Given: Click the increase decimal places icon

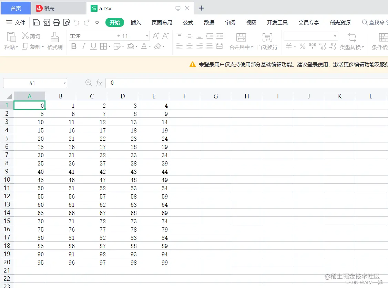Looking at the screenshot, I should point(323,46).
